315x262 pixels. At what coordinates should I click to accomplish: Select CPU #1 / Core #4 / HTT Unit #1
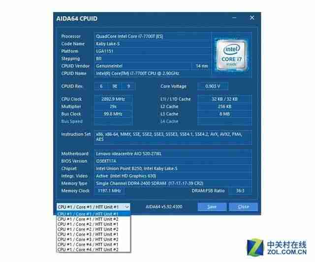(x=94, y=244)
